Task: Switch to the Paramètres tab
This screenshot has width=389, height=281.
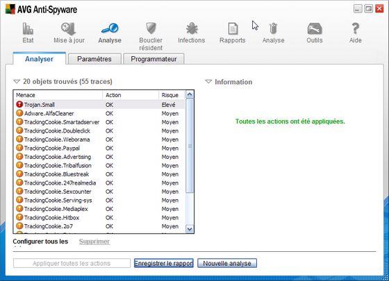Action: click(x=94, y=59)
